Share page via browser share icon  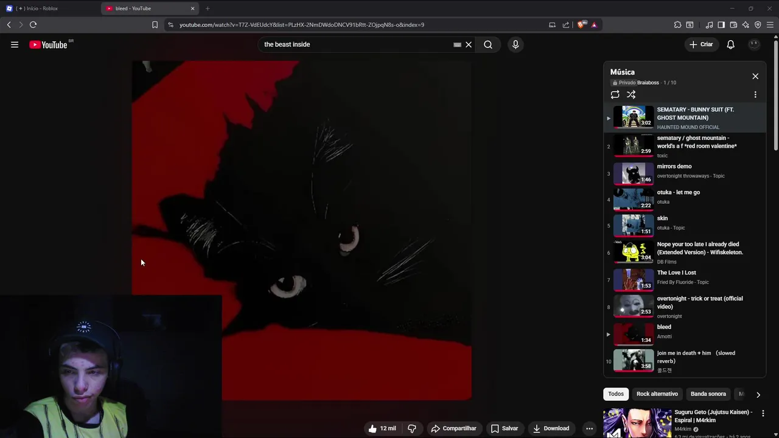coord(566,25)
